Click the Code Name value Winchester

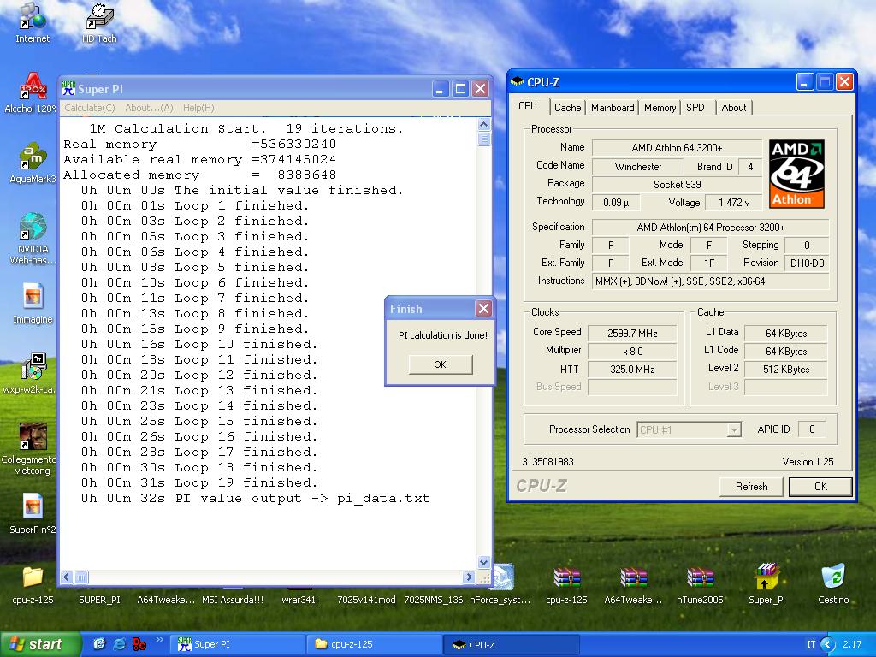tap(637, 167)
